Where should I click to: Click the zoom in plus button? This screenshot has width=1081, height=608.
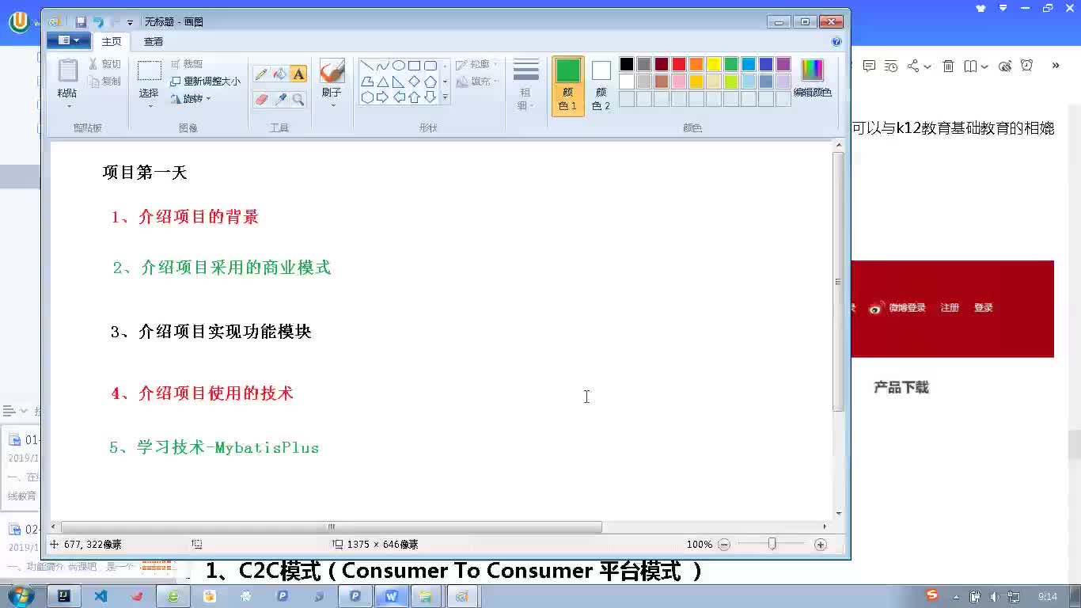(x=821, y=545)
